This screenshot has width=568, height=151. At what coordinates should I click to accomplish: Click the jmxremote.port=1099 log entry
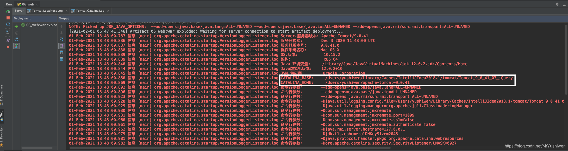coord(367,115)
